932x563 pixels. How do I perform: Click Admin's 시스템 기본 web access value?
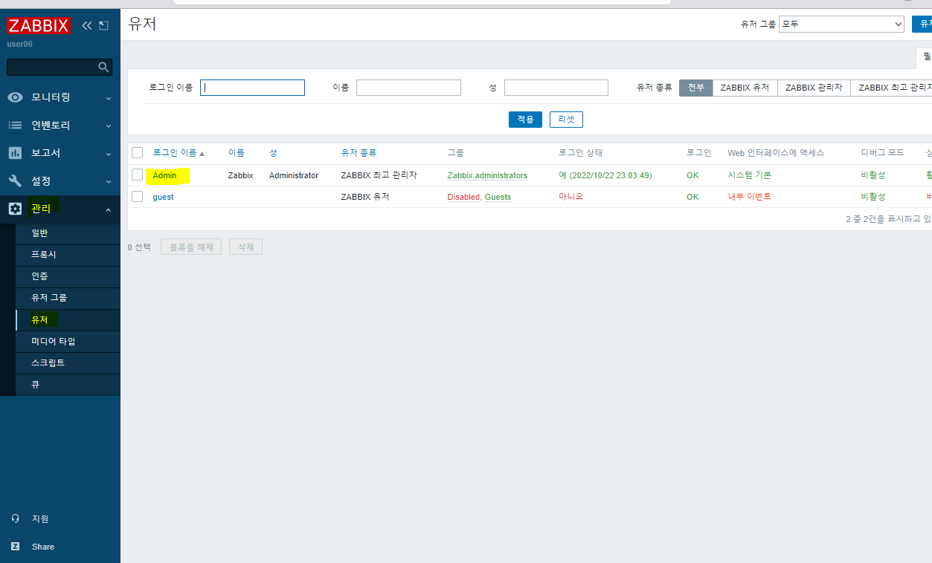pyautogui.click(x=749, y=175)
